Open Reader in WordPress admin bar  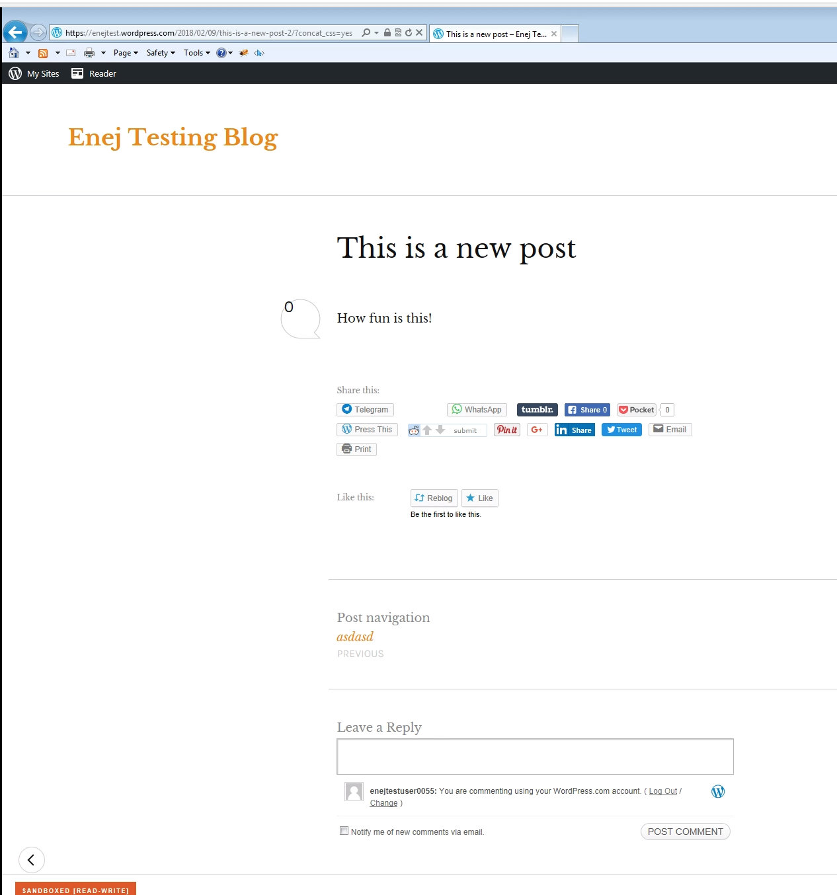94,73
